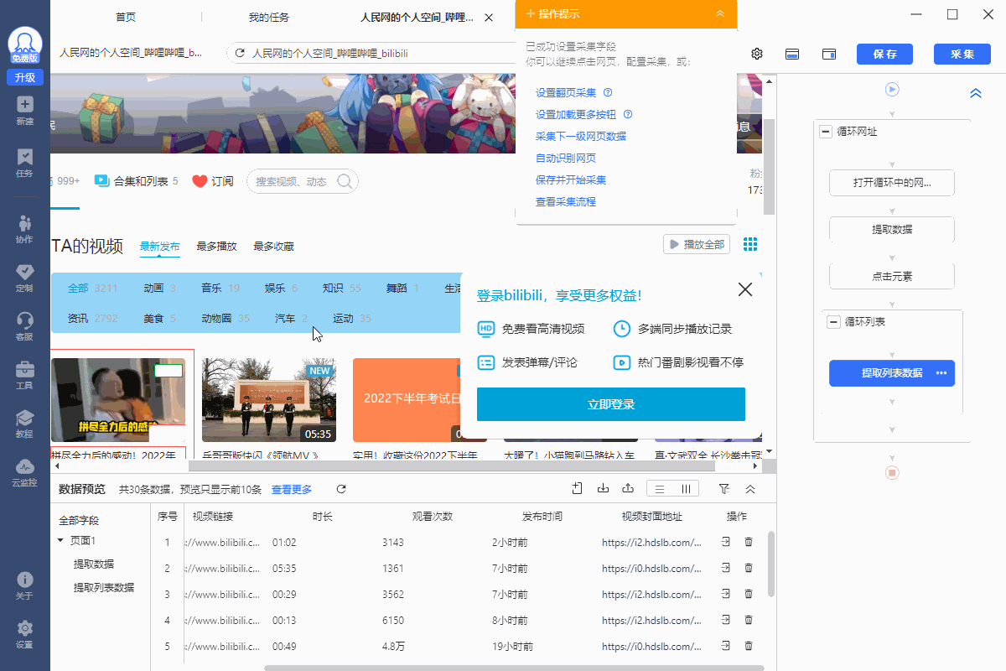Viewport: 1006px width, 671px height.
Task: Delete data row 5 using trash icon
Action: (x=749, y=646)
